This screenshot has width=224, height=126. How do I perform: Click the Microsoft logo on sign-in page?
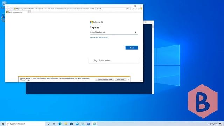point(96,22)
